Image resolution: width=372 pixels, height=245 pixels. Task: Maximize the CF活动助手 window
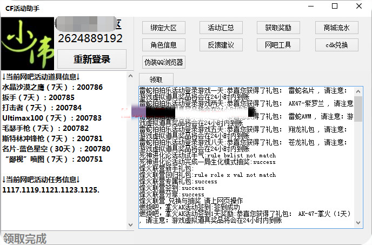(x=335, y=6)
